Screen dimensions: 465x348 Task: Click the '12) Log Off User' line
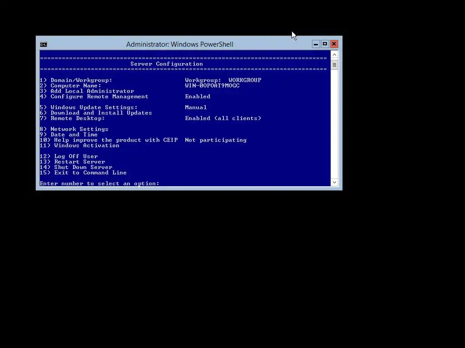pos(69,156)
